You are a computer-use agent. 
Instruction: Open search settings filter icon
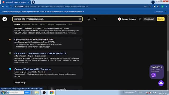point(95,19)
